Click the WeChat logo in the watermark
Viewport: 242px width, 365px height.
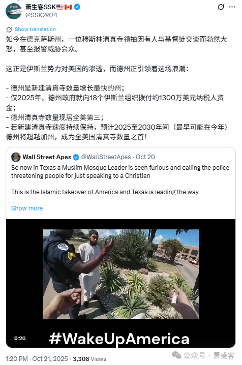coord(176,355)
